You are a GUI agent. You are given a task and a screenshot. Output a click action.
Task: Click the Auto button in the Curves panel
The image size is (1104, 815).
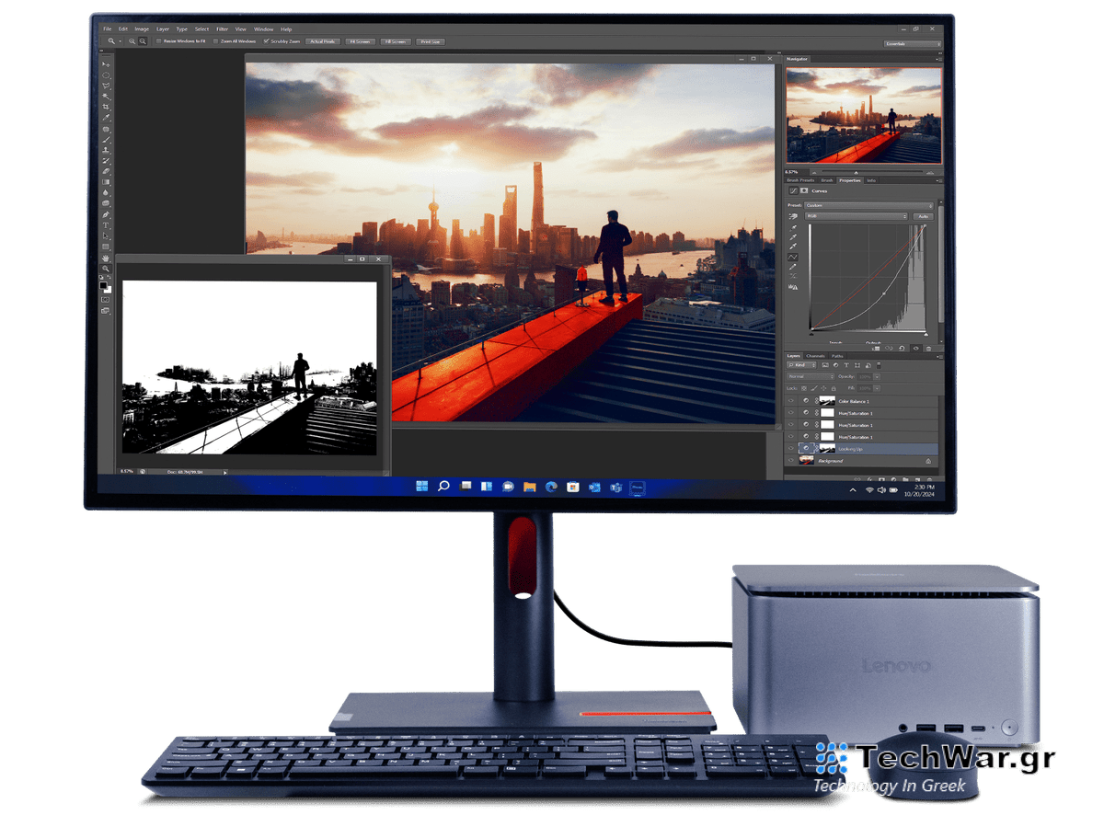point(924,215)
